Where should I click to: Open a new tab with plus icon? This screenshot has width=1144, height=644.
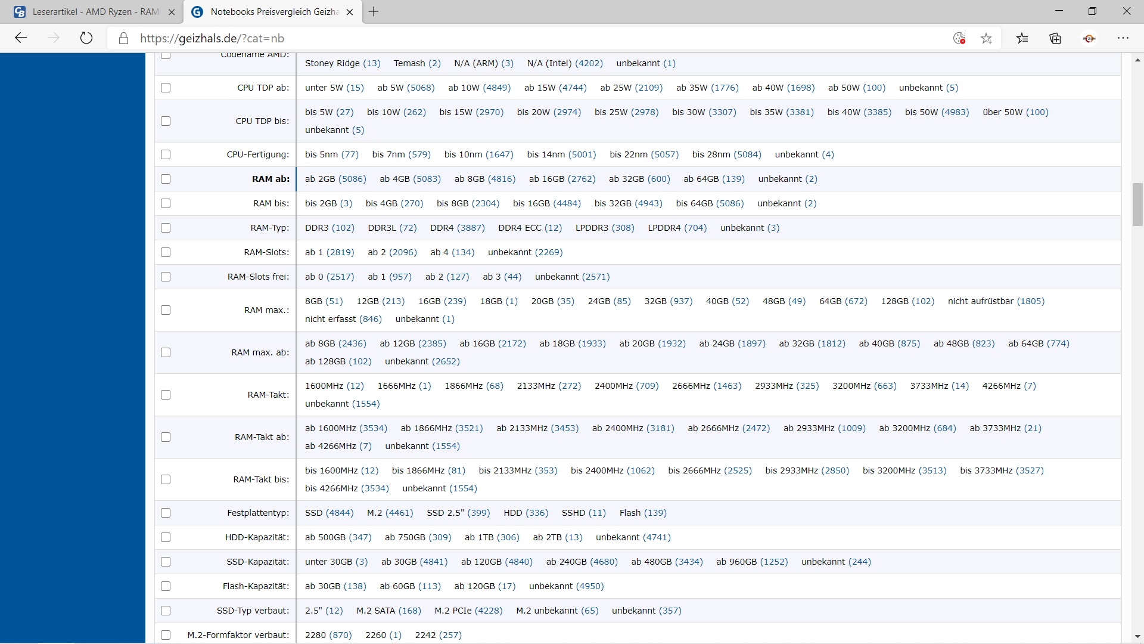point(374,11)
